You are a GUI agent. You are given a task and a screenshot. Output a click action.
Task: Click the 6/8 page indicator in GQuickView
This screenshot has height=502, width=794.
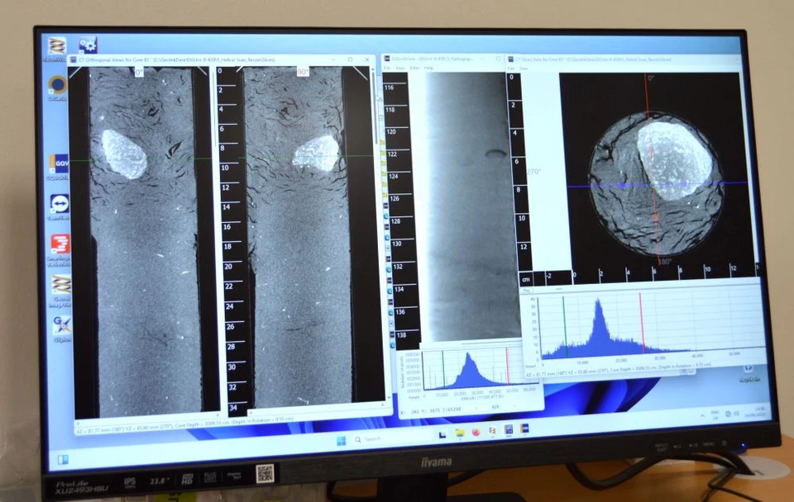pos(495,407)
